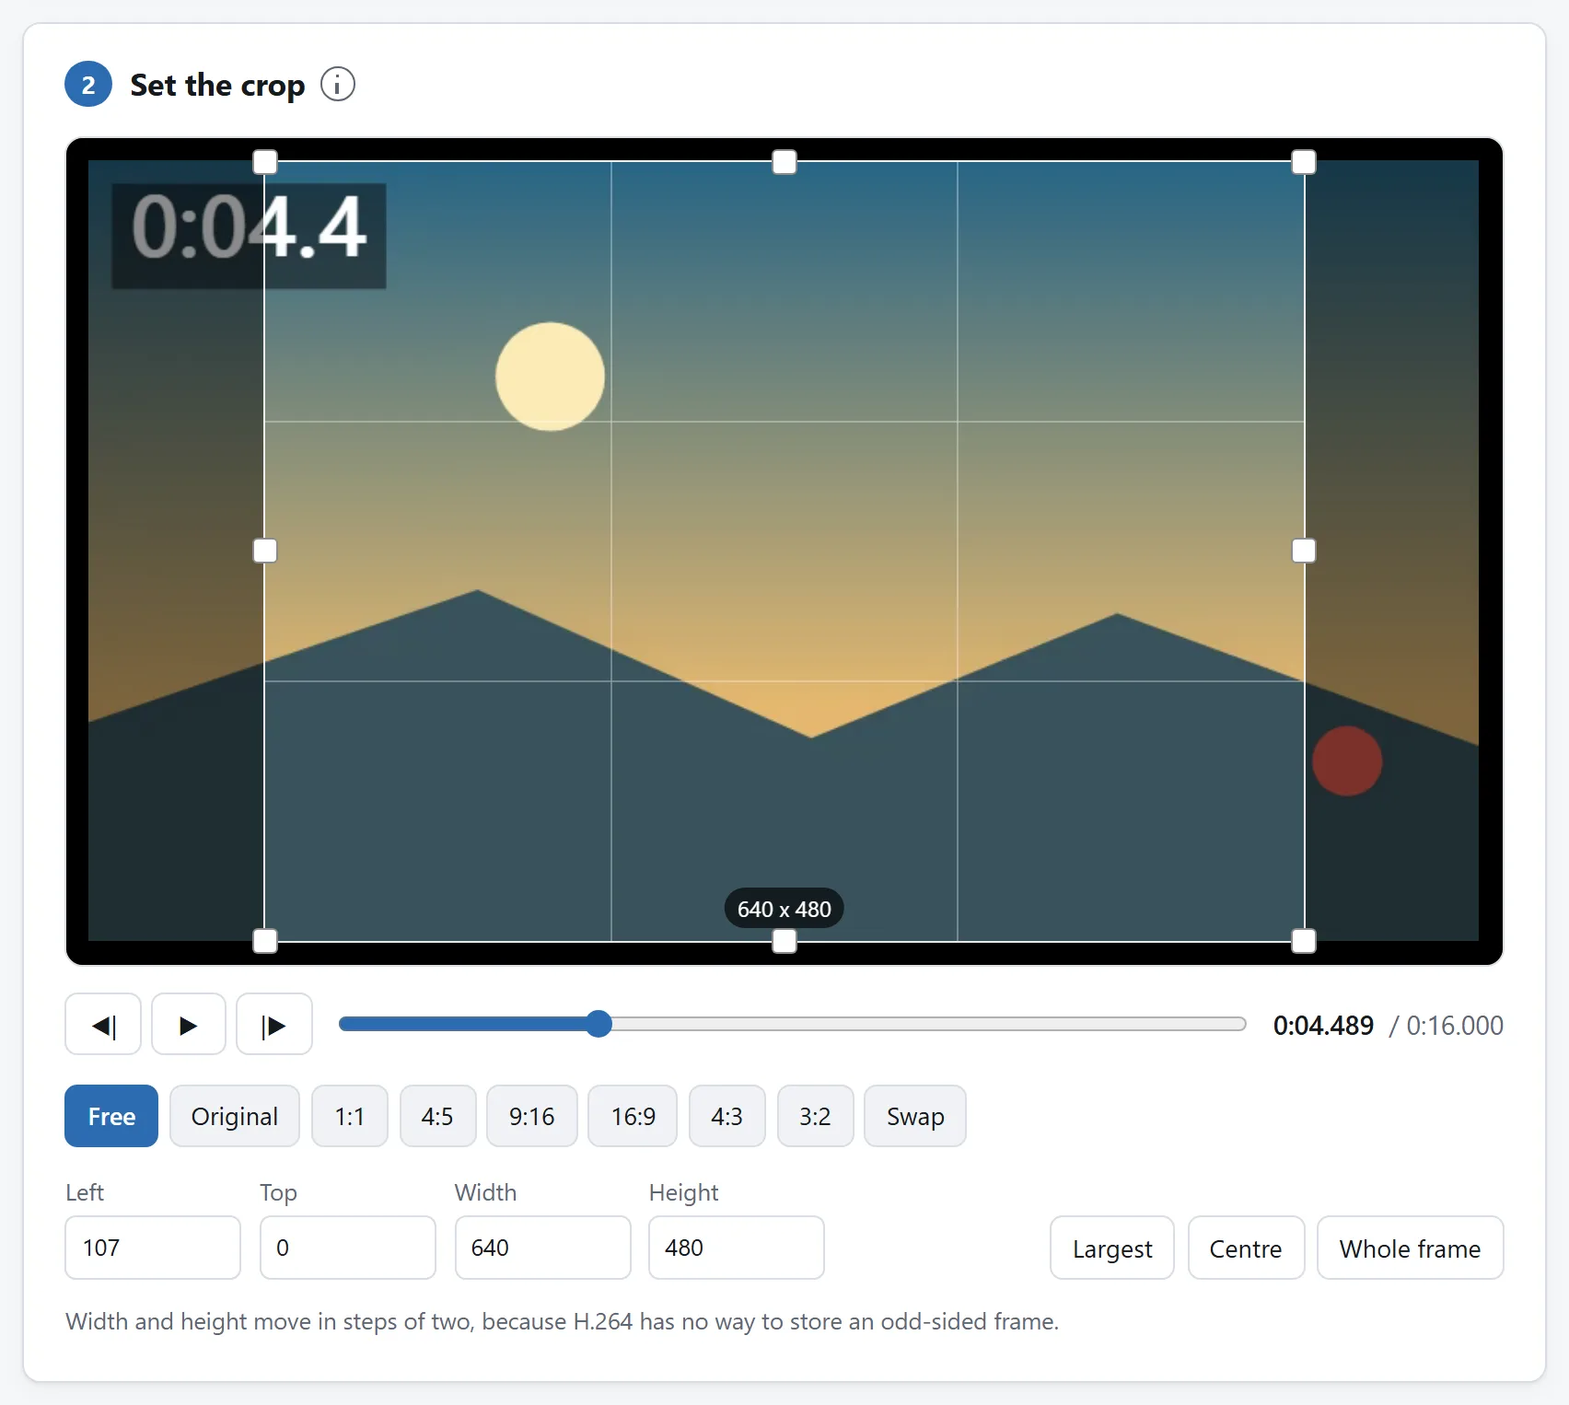The image size is (1569, 1405).
Task: Choose the 4:3 aspect ratio
Action: (727, 1116)
